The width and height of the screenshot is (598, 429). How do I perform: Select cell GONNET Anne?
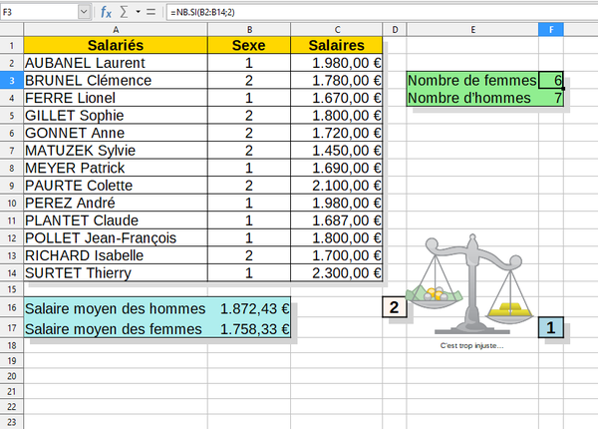[116, 134]
